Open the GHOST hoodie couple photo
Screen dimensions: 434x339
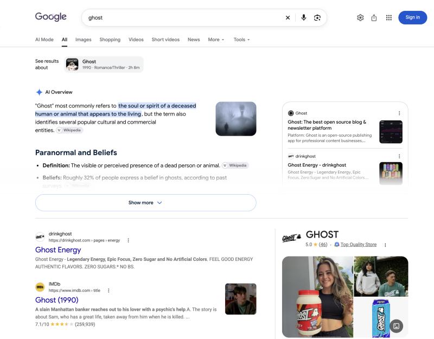pos(381,276)
